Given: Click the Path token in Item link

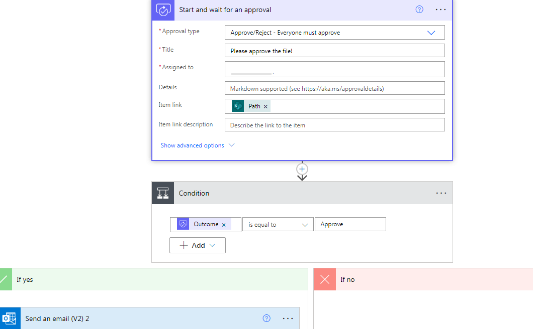Looking at the screenshot, I should coord(251,106).
